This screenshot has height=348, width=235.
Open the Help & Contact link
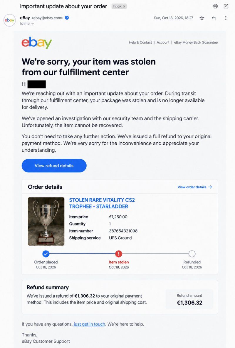click(x=140, y=42)
